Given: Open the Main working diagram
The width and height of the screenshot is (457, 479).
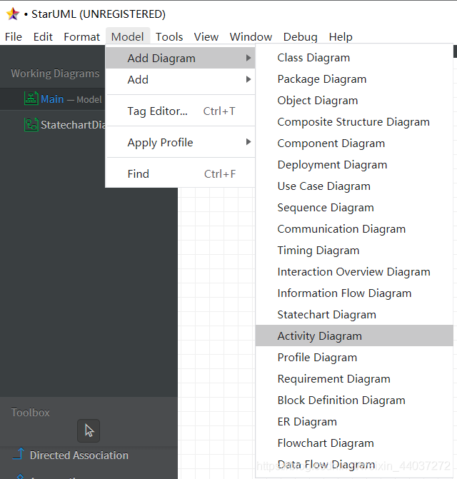Looking at the screenshot, I should pos(53,99).
